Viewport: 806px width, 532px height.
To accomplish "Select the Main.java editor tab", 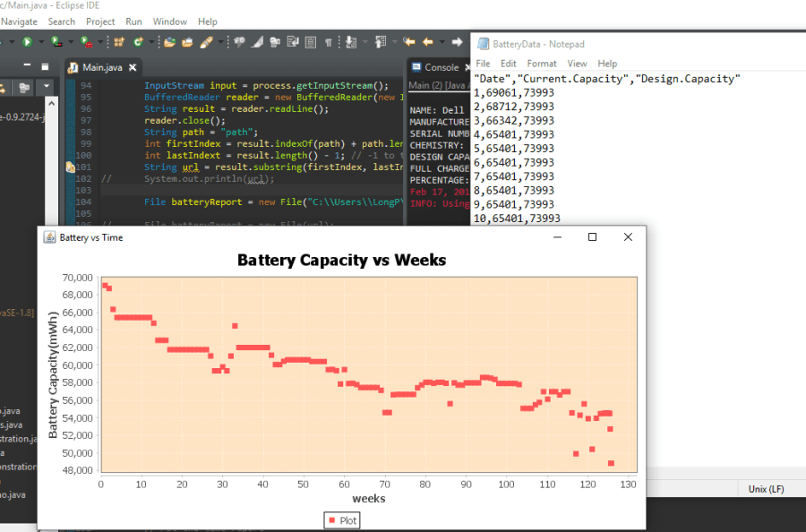I will point(102,67).
